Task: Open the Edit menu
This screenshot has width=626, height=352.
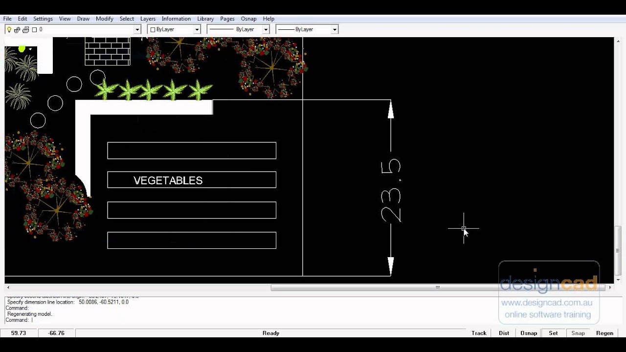Action: (x=22, y=19)
